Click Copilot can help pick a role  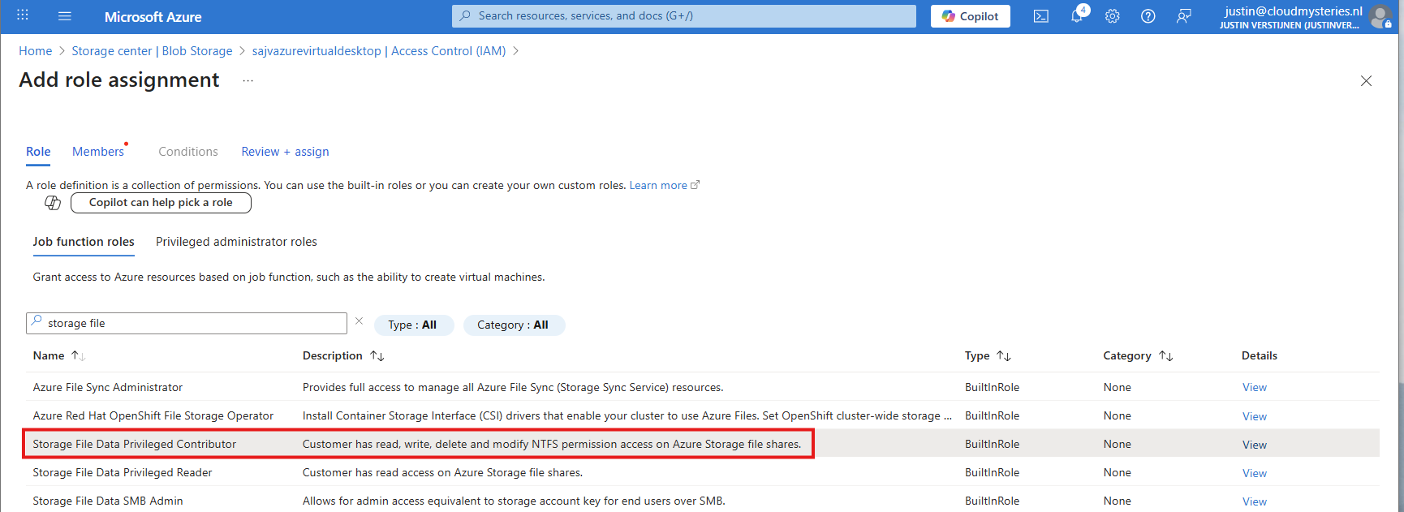[x=161, y=203]
